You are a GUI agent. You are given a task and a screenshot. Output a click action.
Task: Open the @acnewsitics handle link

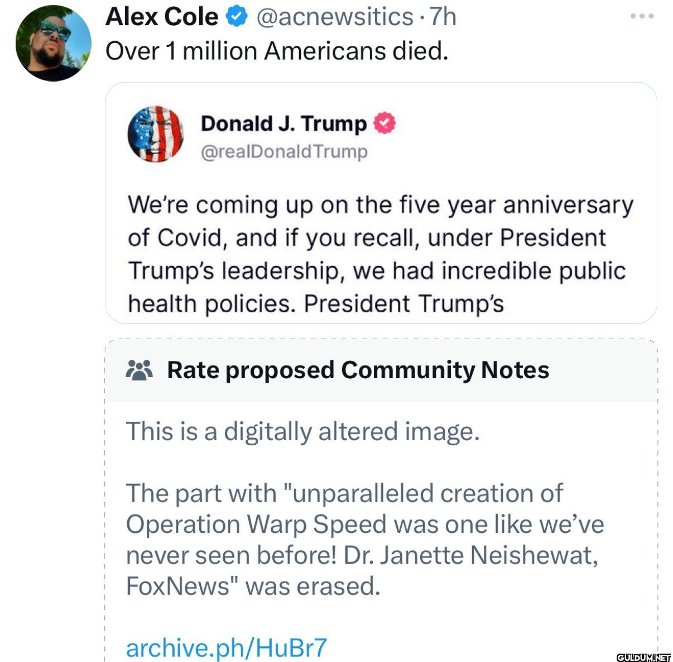334,17
